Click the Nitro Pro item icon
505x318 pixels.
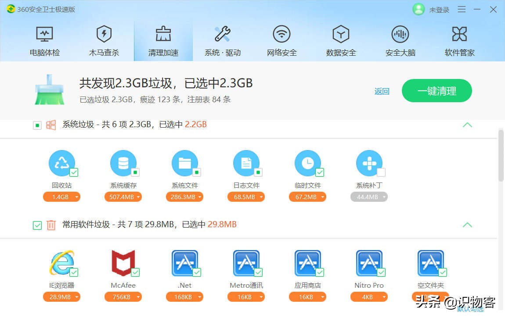pyautogui.click(x=369, y=263)
